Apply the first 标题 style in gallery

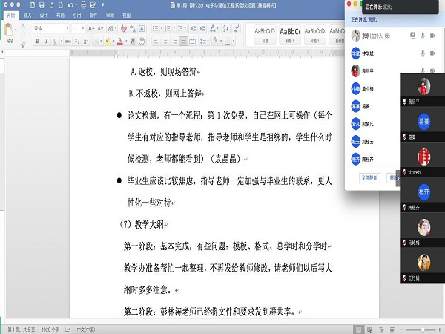[265, 34]
